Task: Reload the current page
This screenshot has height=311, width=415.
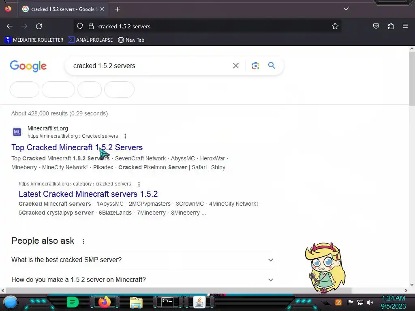Action: pos(39,26)
